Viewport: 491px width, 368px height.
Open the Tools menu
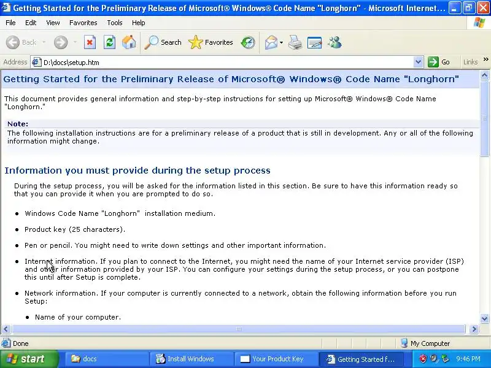click(x=115, y=23)
